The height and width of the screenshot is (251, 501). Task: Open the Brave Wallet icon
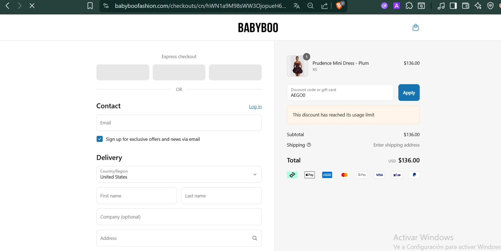466,6
